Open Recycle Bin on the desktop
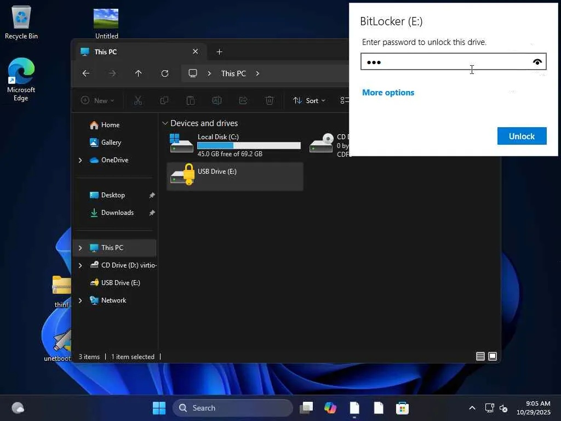 pyautogui.click(x=21, y=22)
